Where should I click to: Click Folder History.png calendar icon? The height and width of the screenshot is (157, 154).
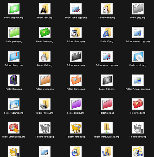tap(76, 33)
